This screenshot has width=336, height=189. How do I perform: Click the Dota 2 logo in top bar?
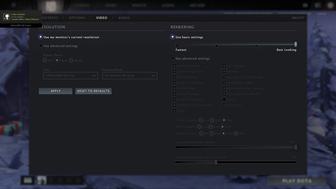51,6
